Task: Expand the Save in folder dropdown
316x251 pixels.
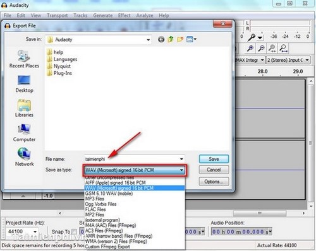Action: point(149,40)
